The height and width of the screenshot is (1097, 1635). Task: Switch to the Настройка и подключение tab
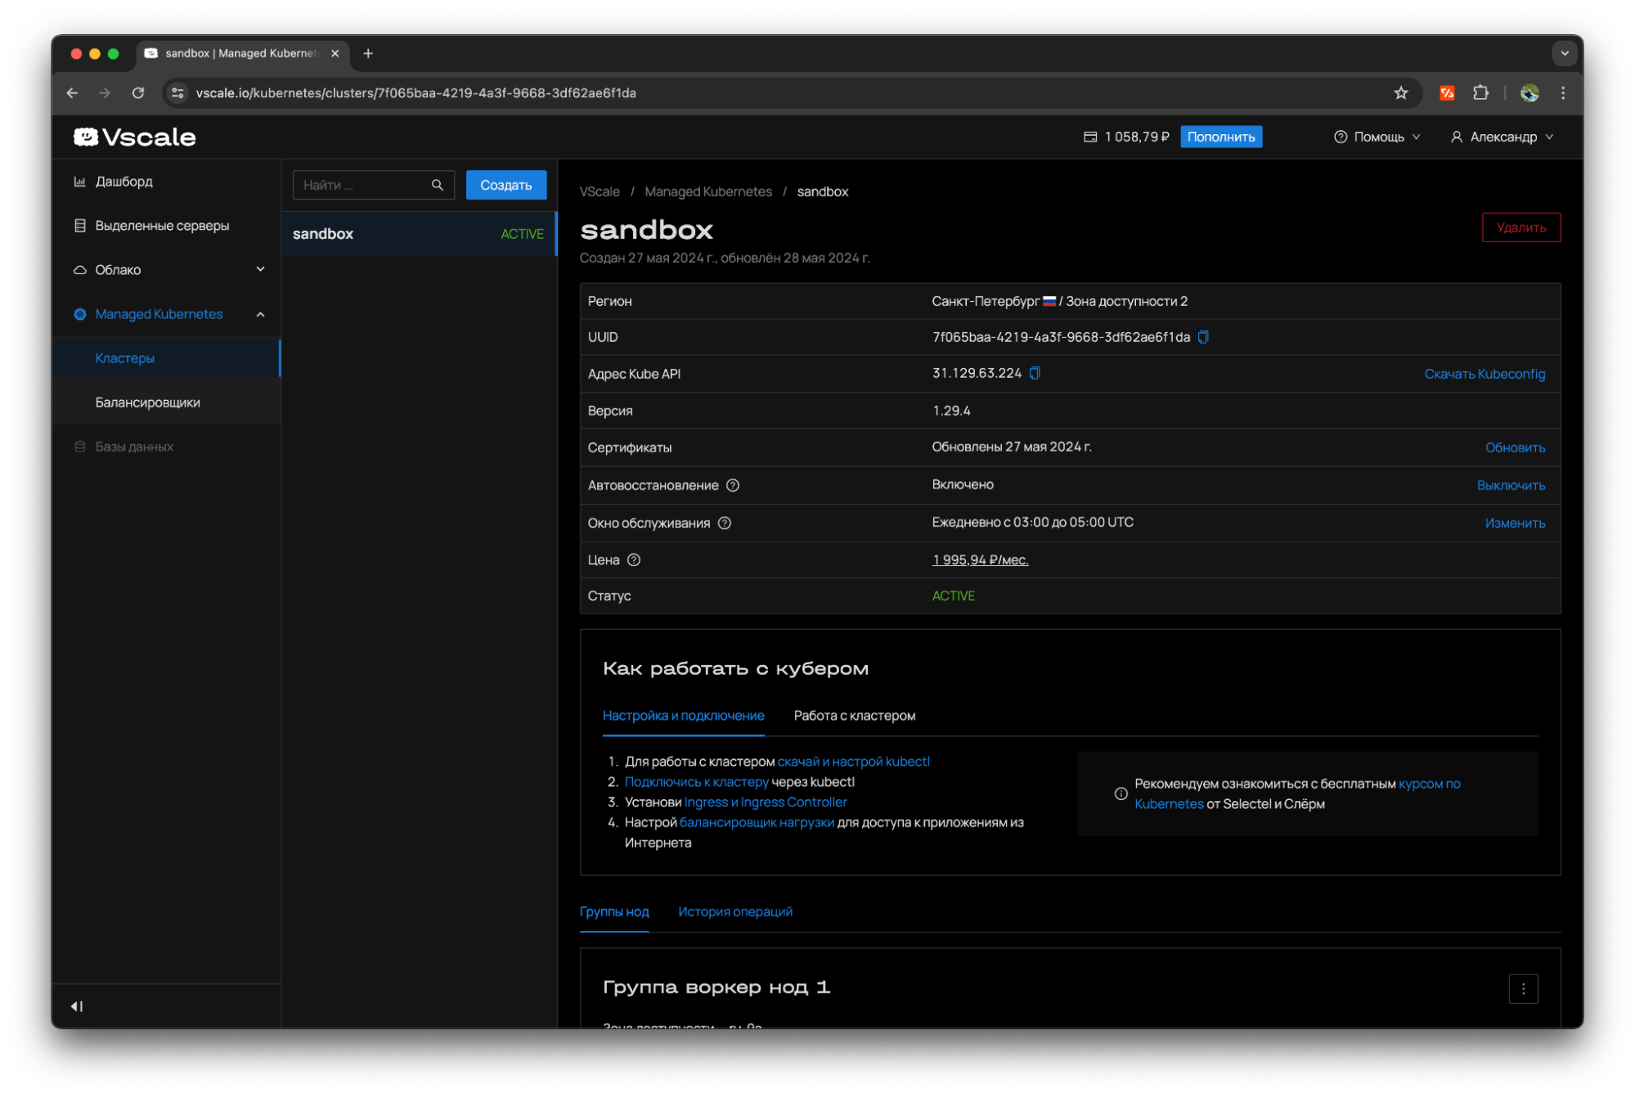683,716
